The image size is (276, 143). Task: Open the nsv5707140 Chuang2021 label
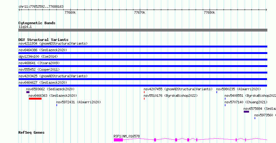[x=246, y=102]
